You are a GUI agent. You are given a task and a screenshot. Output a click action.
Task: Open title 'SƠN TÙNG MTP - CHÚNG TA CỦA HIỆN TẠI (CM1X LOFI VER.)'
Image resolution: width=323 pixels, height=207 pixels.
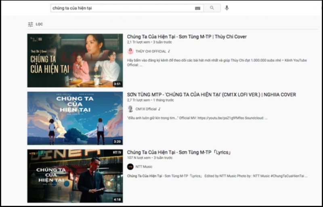click(211, 95)
